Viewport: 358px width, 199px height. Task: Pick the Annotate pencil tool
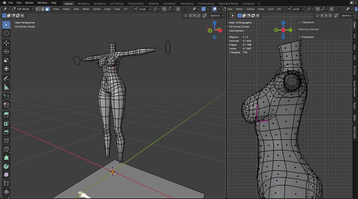pyautogui.click(x=6, y=79)
